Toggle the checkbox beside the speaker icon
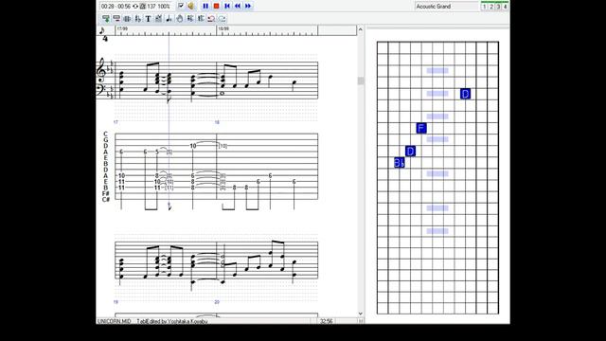 181,6
